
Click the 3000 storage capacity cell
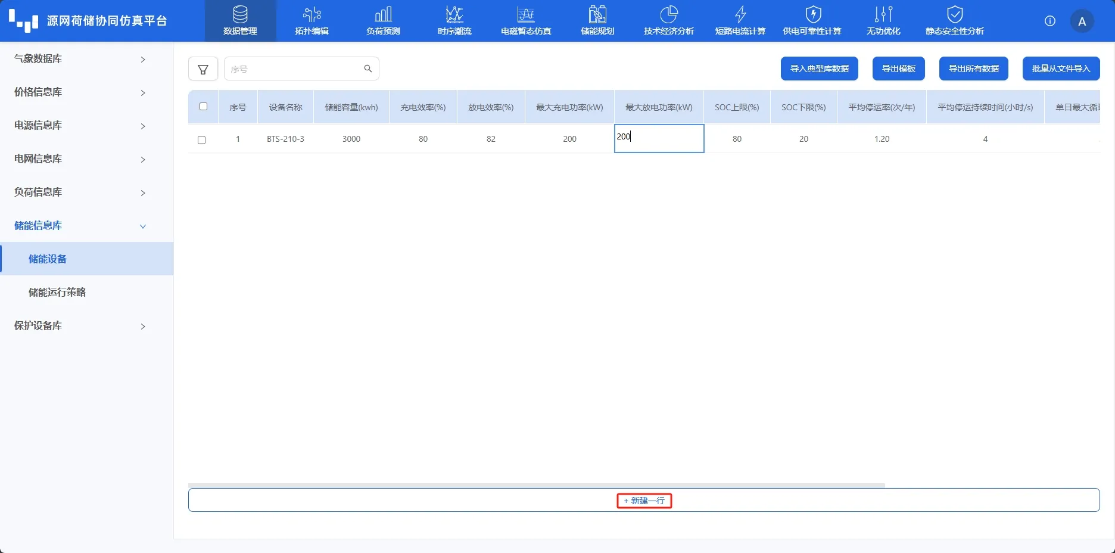click(351, 139)
